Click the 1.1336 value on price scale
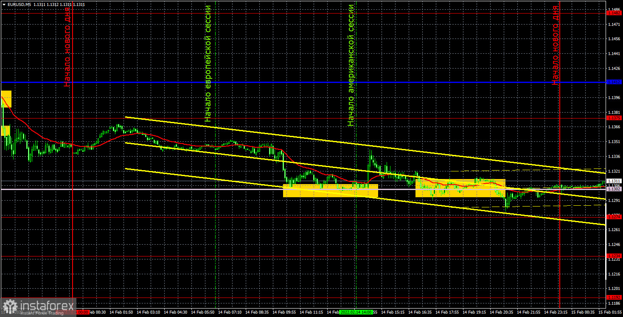The image size is (623, 317). point(614,156)
